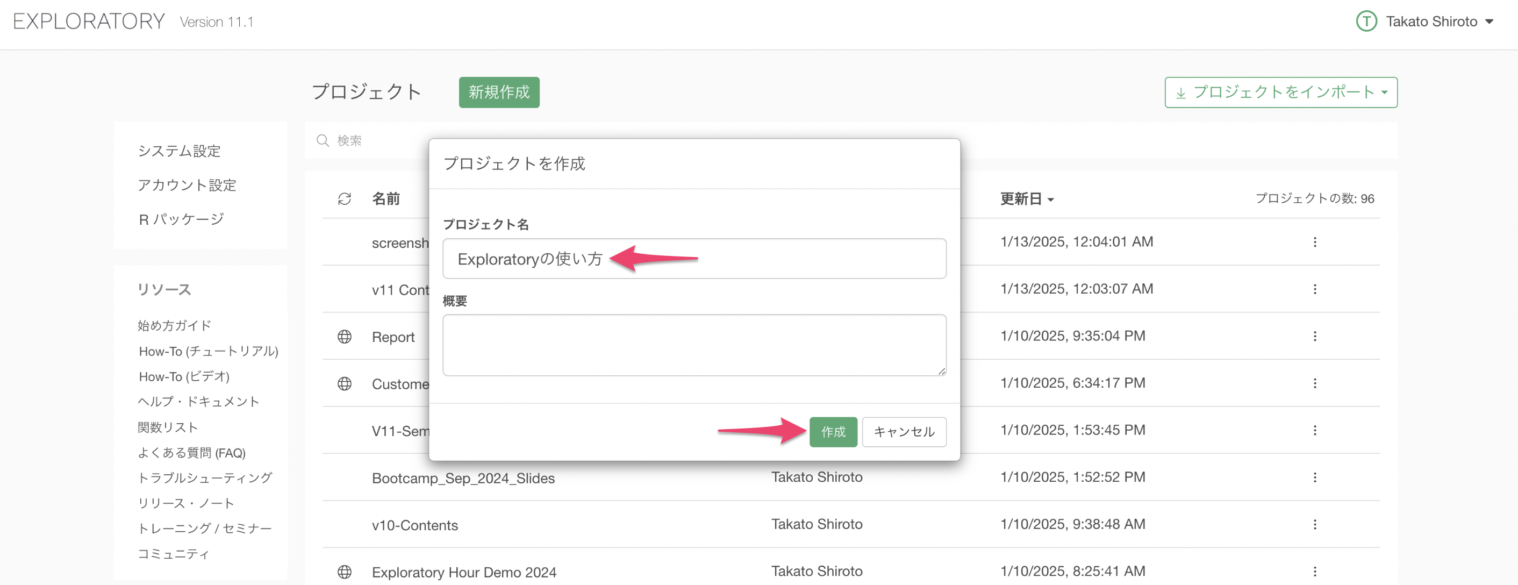This screenshot has height=585, width=1518.
Task: Click the date 1/13/2025, 12:04:01 AM
Action: click(x=1077, y=242)
